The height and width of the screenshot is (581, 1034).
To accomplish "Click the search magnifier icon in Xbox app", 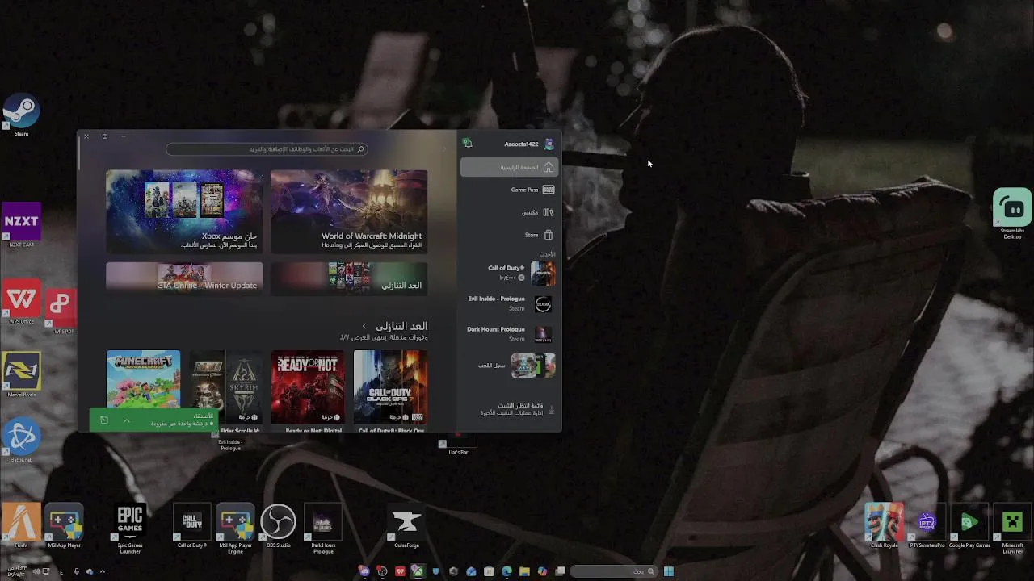I will [360, 148].
